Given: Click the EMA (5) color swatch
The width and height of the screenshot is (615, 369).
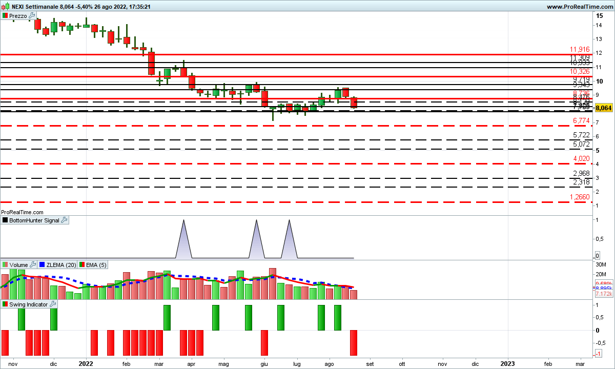Looking at the screenshot, I should coord(82,264).
